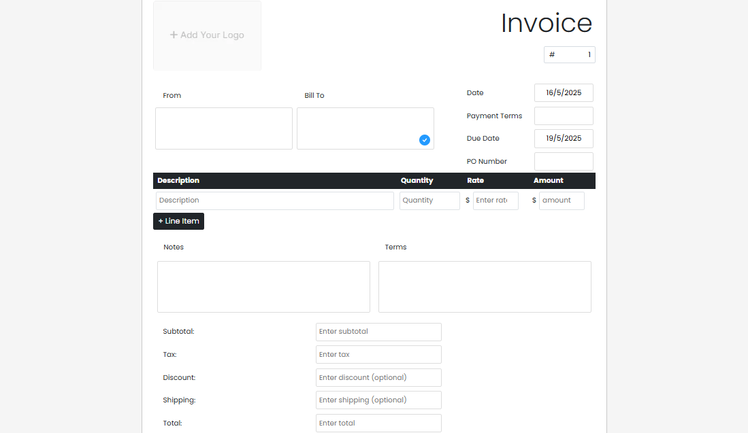Image resolution: width=748 pixels, height=433 pixels.
Task: Click the Enter rate field
Action: (495, 201)
